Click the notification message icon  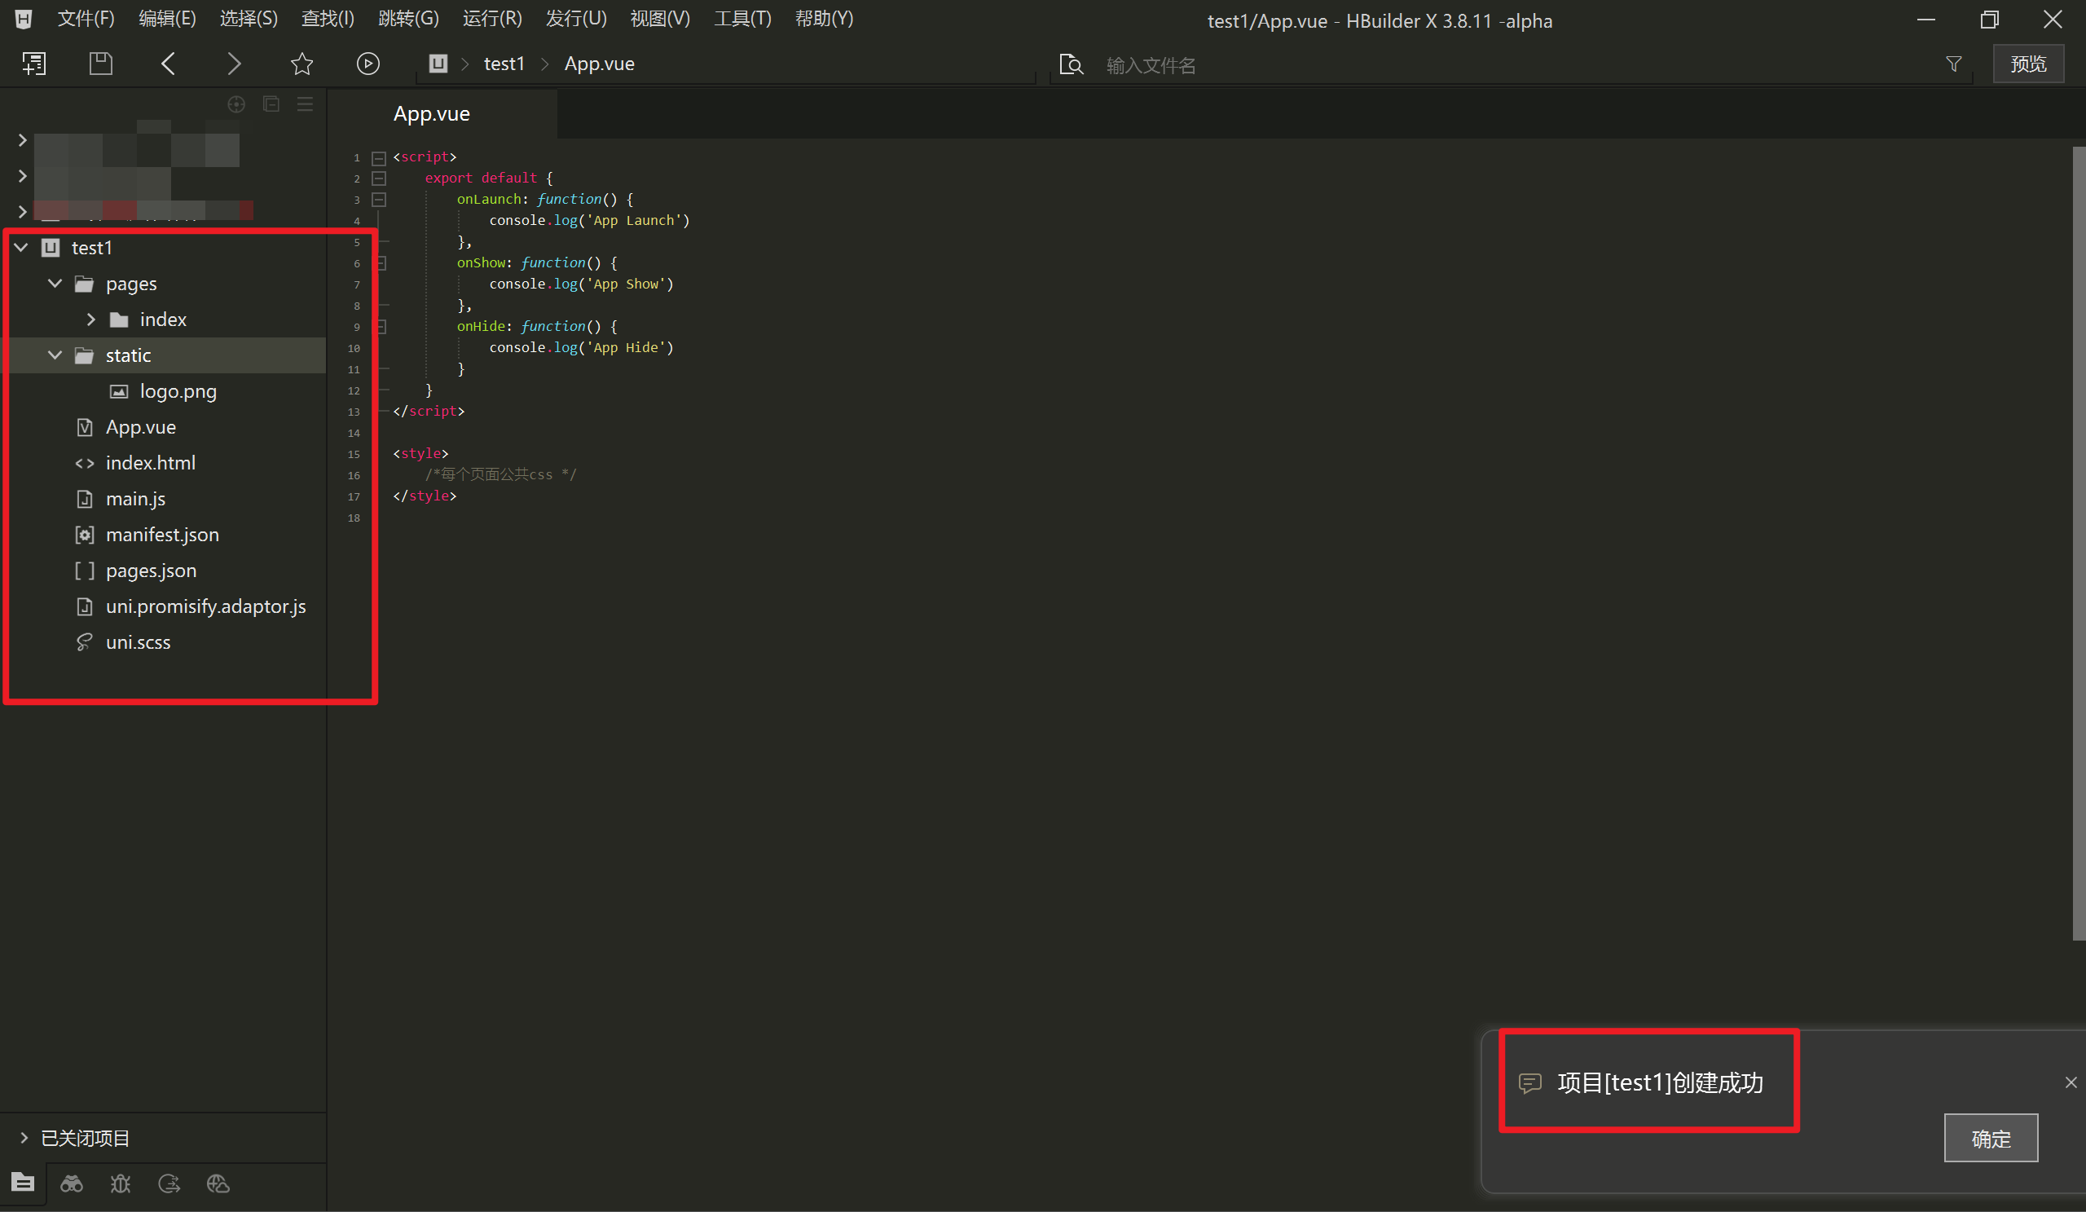click(x=1529, y=1083)
